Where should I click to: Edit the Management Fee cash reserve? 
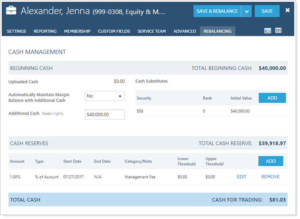point(242,177)
